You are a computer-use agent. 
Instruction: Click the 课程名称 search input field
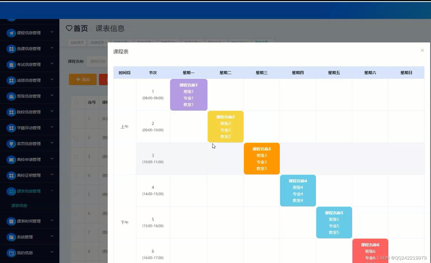[98, 61]
